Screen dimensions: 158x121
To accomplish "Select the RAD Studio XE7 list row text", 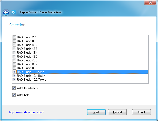I will click(x=27, y=64).
